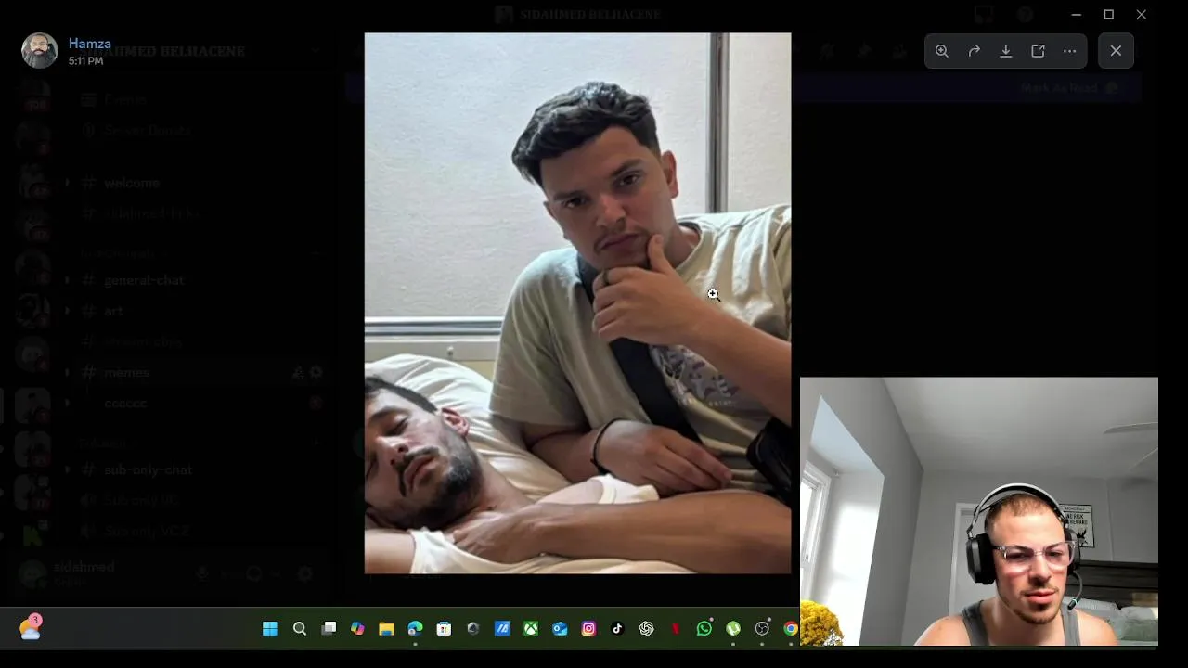Click the dimmed Mark As Read button
1188x668 pixels.
pos(1068,88)
